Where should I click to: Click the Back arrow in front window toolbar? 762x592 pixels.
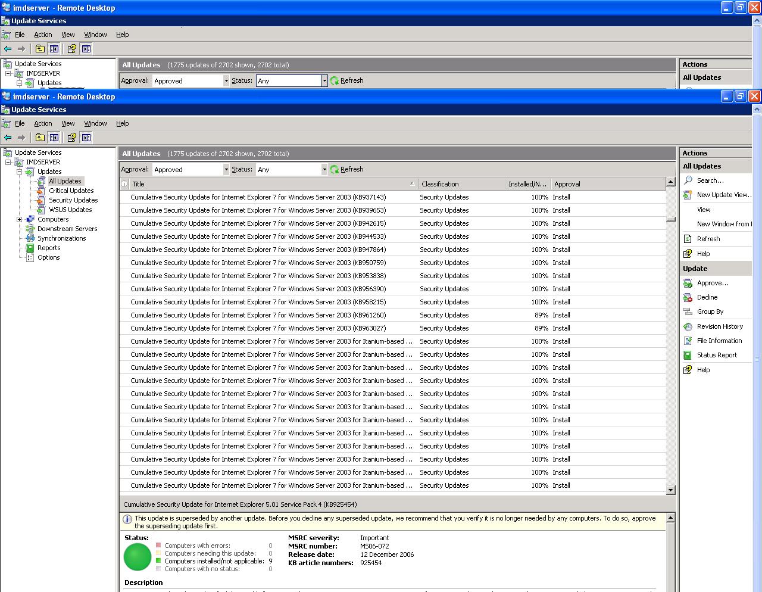point(8,138)
